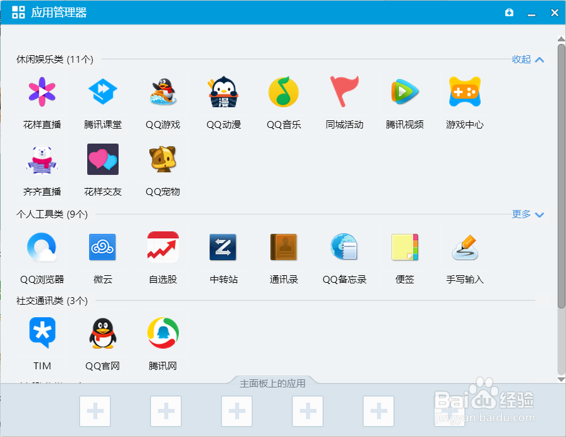
Task: Click scrollbar down arrow
Action: pos(561,379)
